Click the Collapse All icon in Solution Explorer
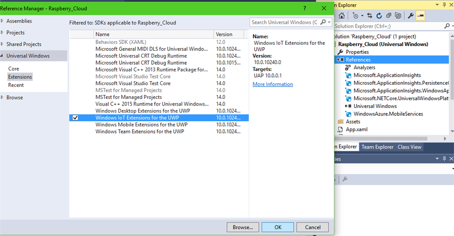Image resolution: width=454 pixels, height=236 pixels. point(388,16)
